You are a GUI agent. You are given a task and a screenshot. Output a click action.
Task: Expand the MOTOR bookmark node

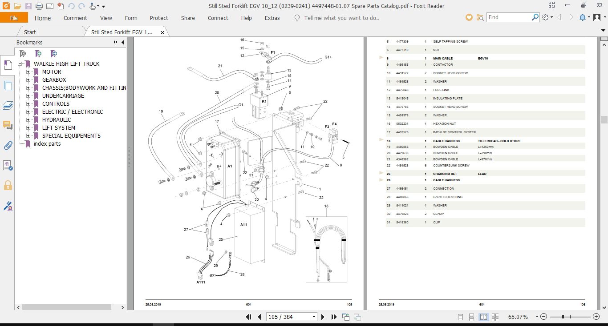[28, 72]
